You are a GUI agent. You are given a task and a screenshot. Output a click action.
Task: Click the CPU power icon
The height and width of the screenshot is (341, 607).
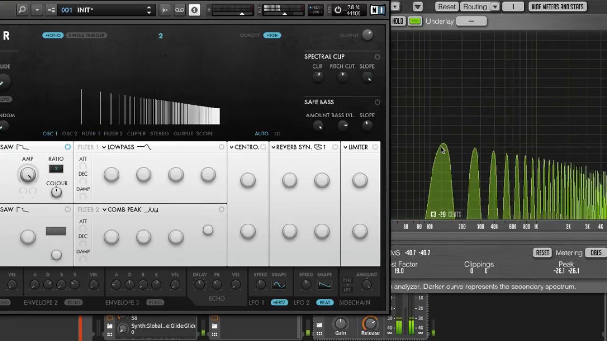point(338,9)
